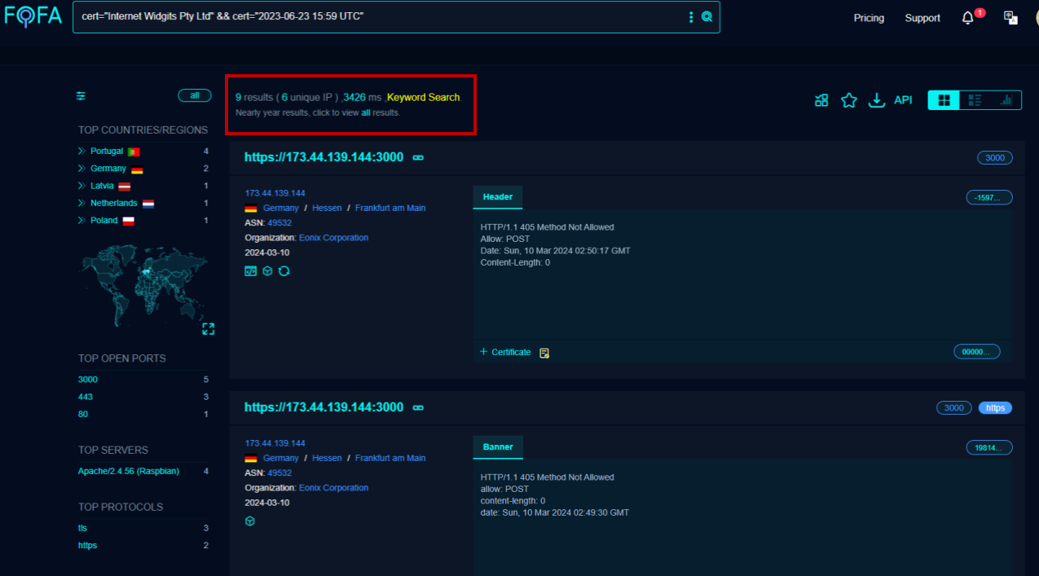
Task: Click the FOFA logo
Action: point(33,16)
